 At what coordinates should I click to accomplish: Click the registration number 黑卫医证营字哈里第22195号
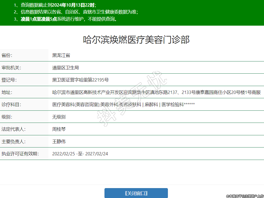pyautogui.click(x=80, y=80)
